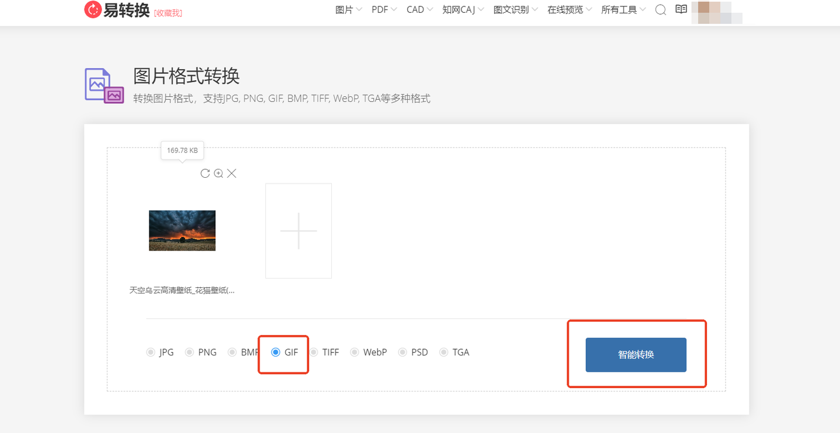Select the TIFF output format
The height and width of the screenshot is (433, 840).
pyautogui.click(x=315, y=352)
